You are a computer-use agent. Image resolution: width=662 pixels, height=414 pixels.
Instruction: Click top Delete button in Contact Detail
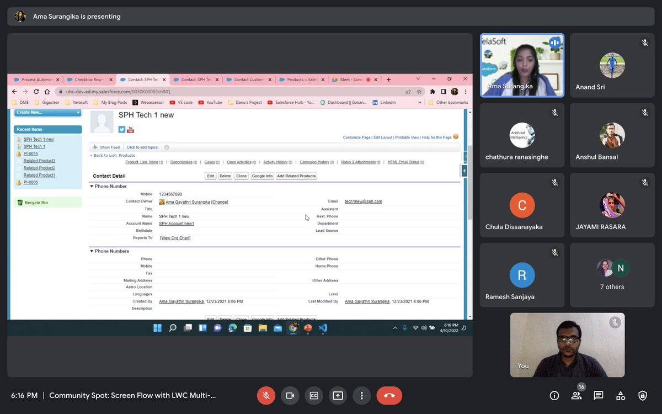tap(225, 176)
